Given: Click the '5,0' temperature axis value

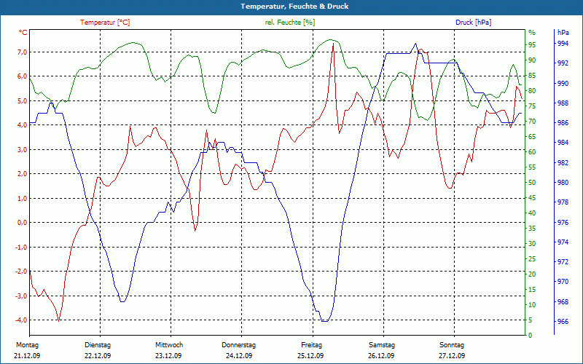Looking at the screenshot, I should tap(23, 100).
